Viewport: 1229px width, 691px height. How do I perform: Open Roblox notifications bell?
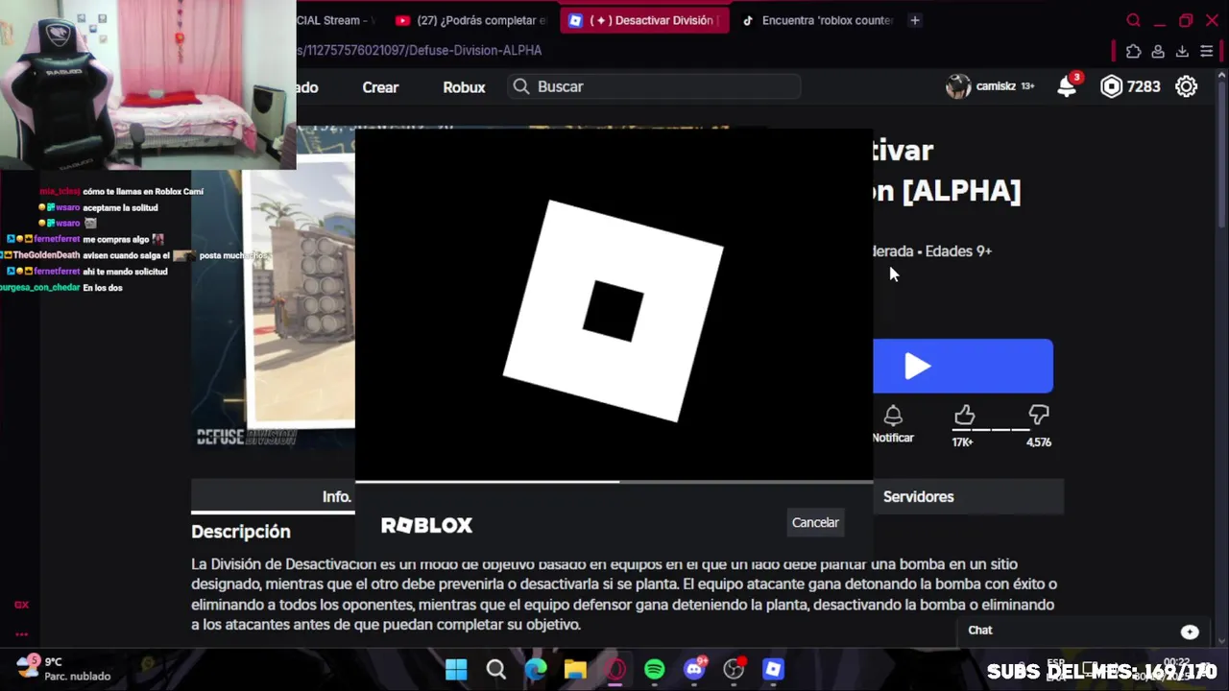coord(1067,86)
